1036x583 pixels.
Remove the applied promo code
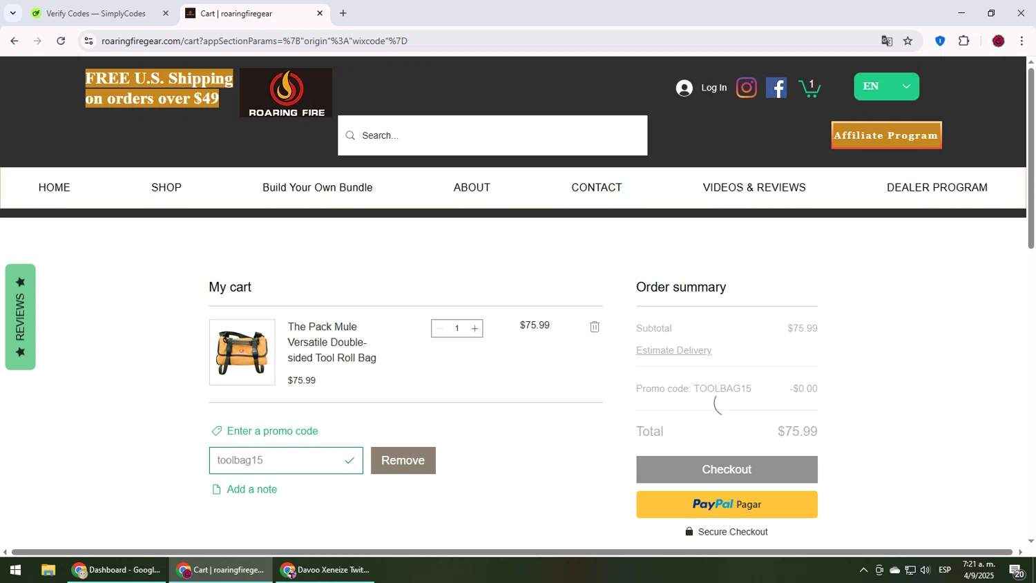[403, 460]
